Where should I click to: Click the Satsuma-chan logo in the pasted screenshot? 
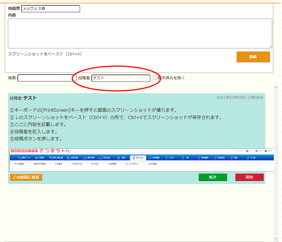pyautogui.click(x=40, y=151)
